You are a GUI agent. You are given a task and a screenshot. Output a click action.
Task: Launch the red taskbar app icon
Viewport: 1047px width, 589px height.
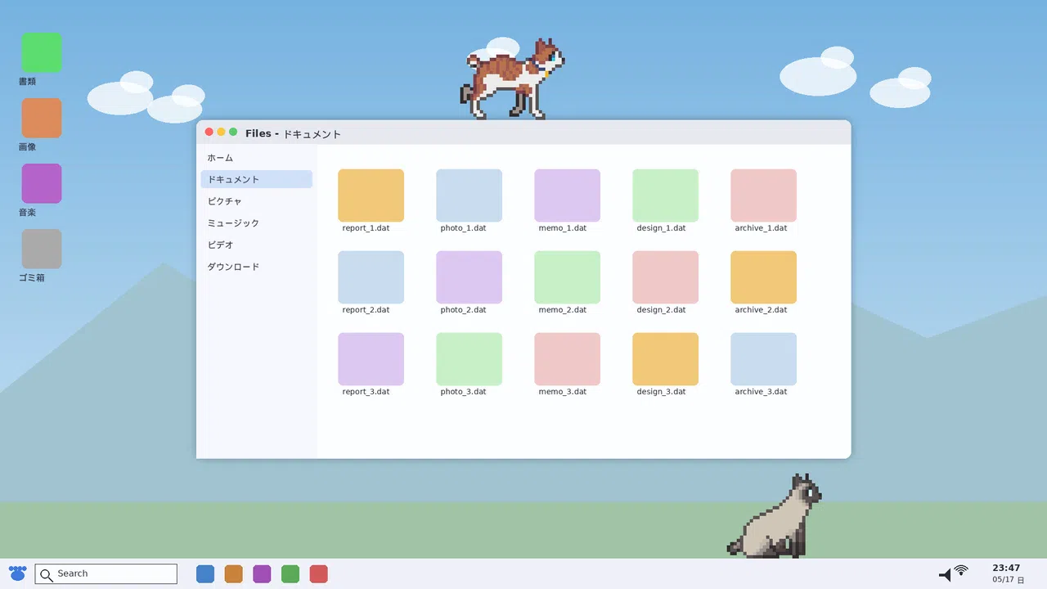319,574
